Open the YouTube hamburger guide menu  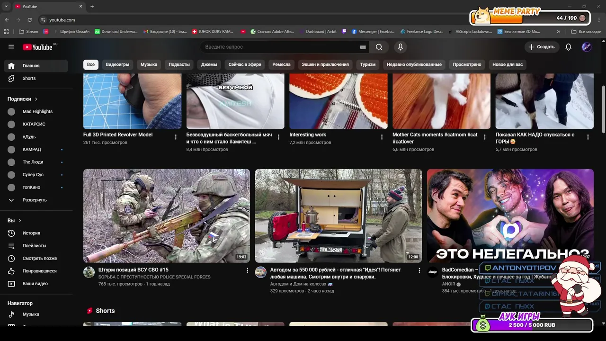pyautogui.click(x=11, y=47)
